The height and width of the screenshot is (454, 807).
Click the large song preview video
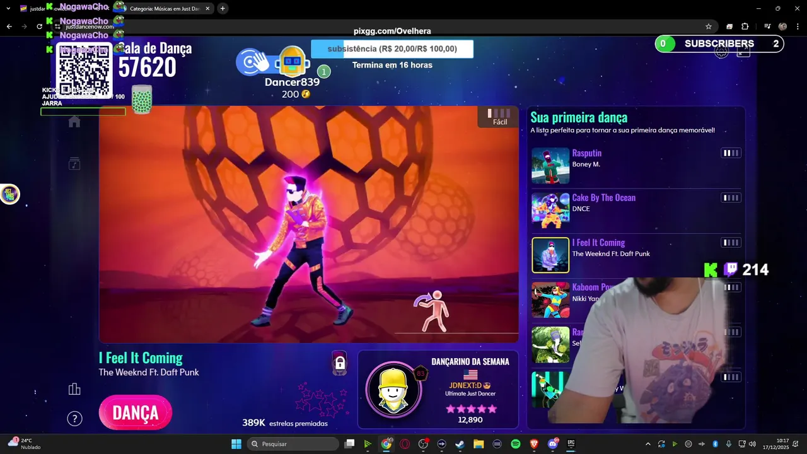308,224
